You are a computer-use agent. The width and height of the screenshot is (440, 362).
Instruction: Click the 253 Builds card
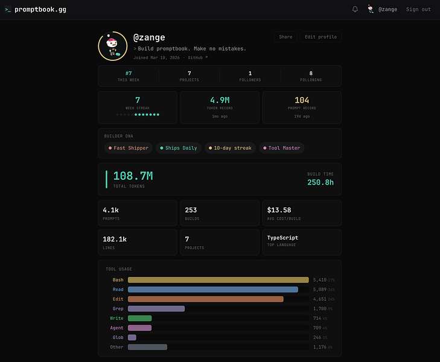coord(220,213)
